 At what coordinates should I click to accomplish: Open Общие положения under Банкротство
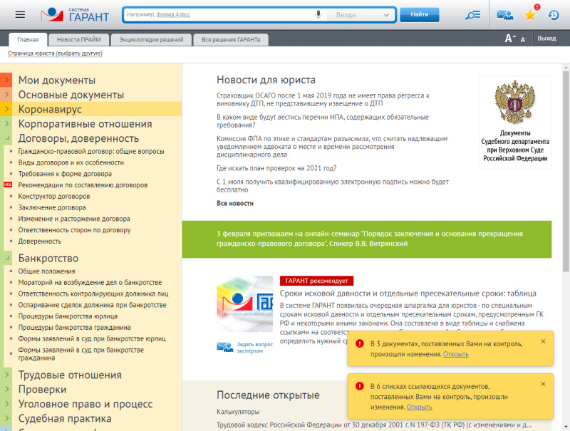click(x=46, y=271)
